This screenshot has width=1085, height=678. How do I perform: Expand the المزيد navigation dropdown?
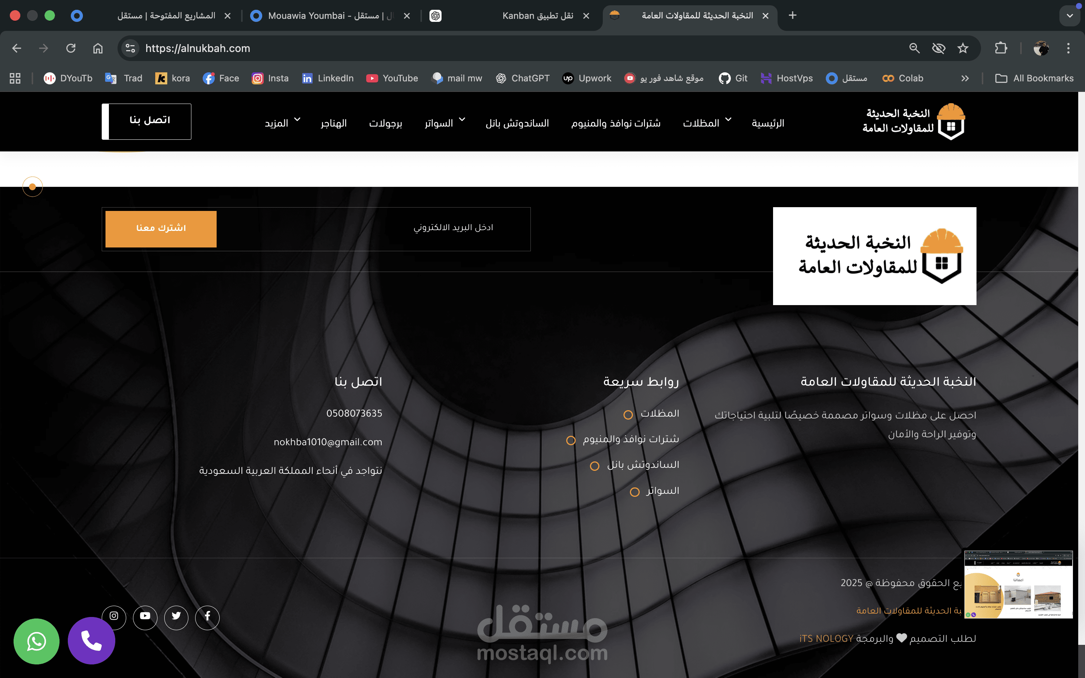282,122
